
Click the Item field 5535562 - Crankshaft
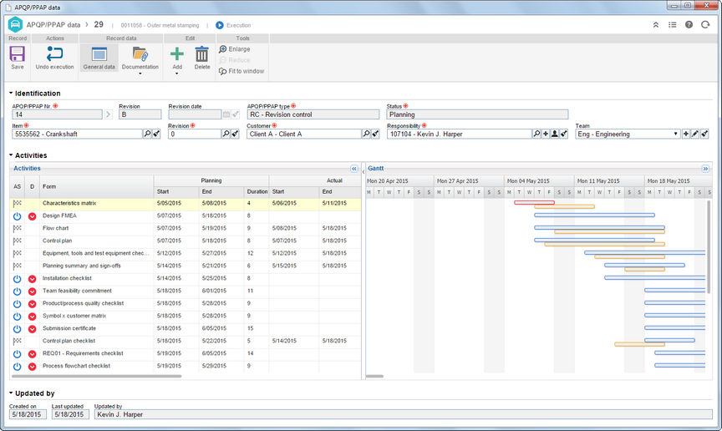pyautogui.click(x=78, y=134)
